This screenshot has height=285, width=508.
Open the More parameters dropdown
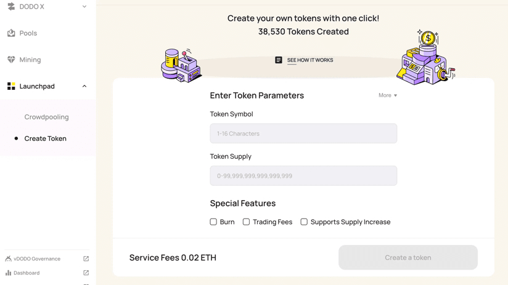point(388,95)
